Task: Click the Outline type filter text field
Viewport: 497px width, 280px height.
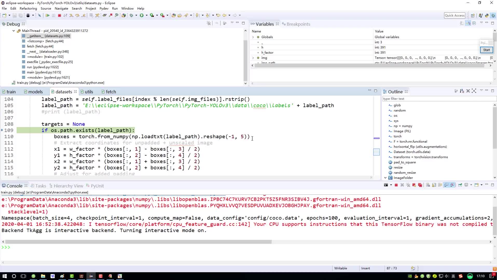Action: [439, 99]
